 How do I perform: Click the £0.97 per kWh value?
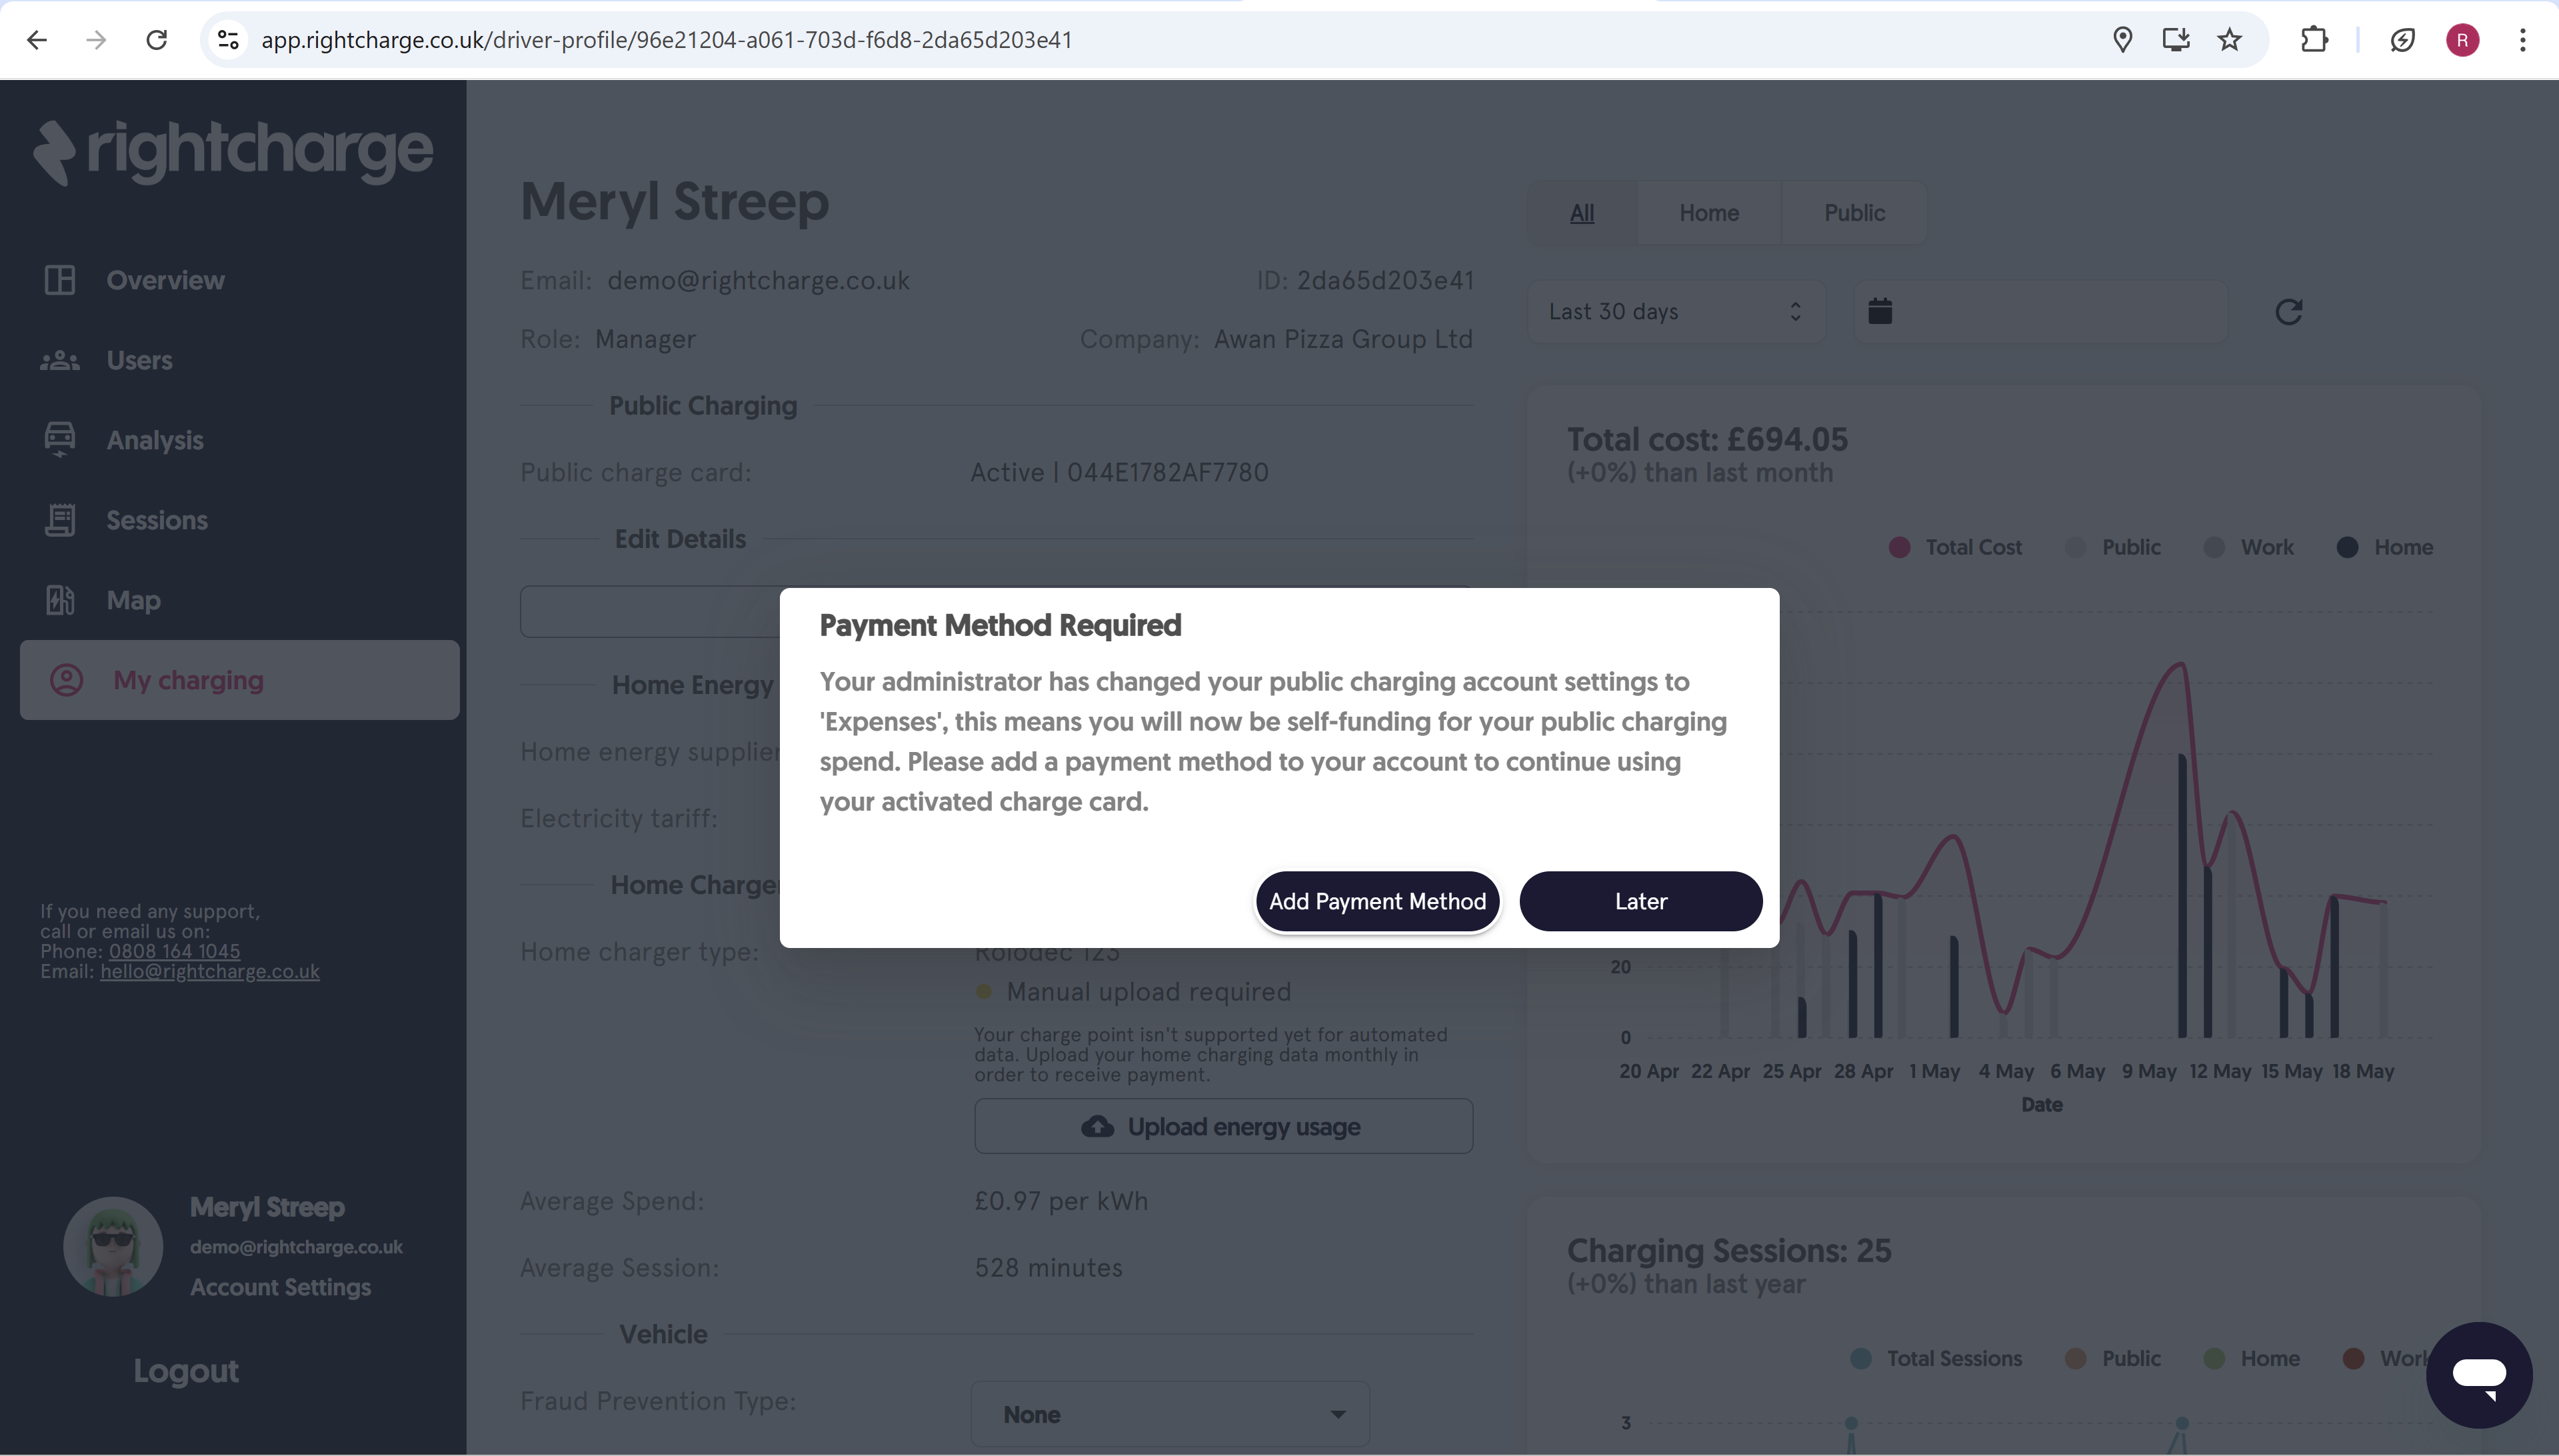click(x=1062, y=1201)
